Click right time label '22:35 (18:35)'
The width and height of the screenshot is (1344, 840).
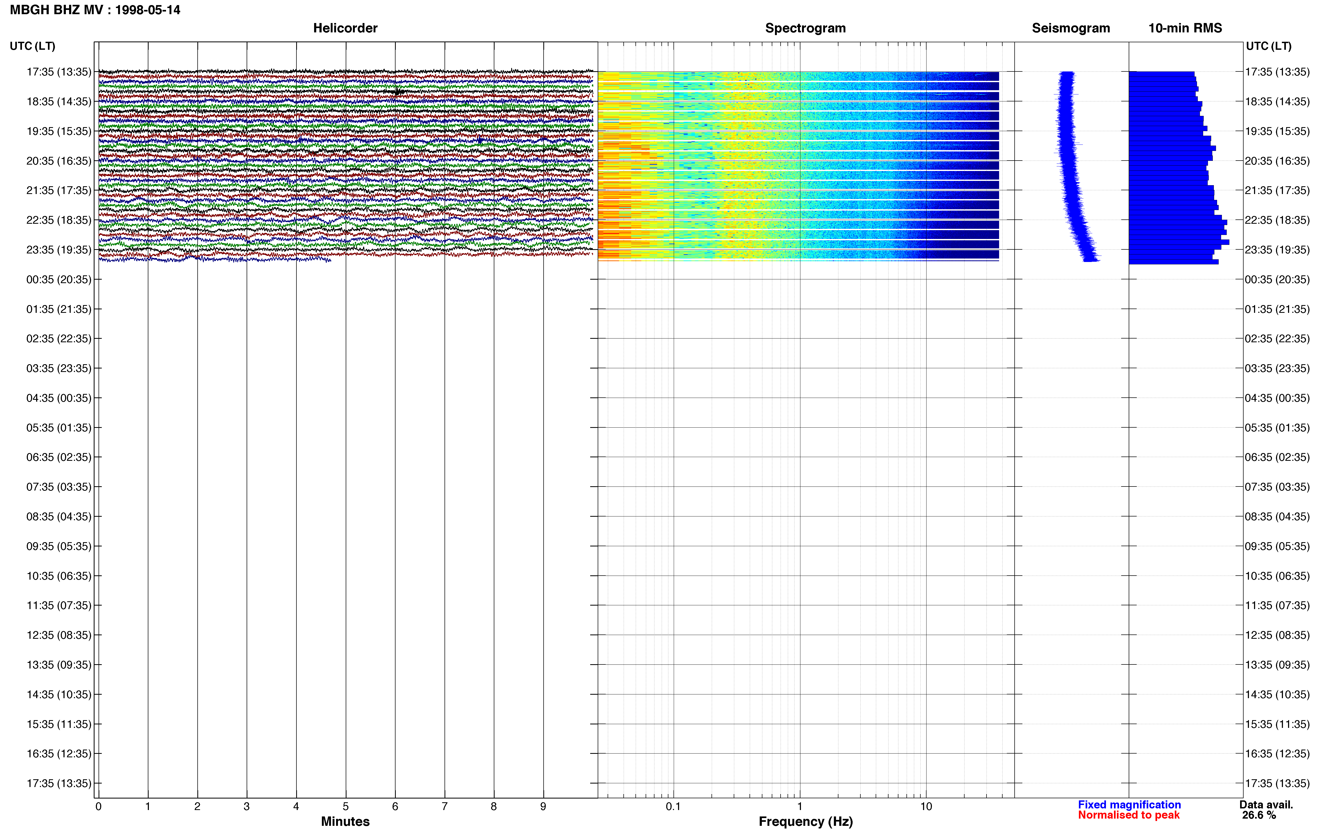[x=1277, y=220]
